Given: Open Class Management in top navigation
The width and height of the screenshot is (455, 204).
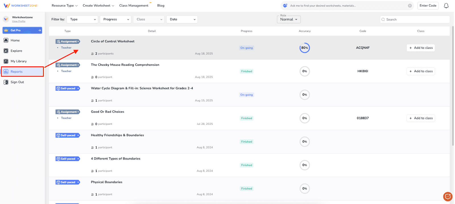Looking at the screenshot, I should (134, 6).
